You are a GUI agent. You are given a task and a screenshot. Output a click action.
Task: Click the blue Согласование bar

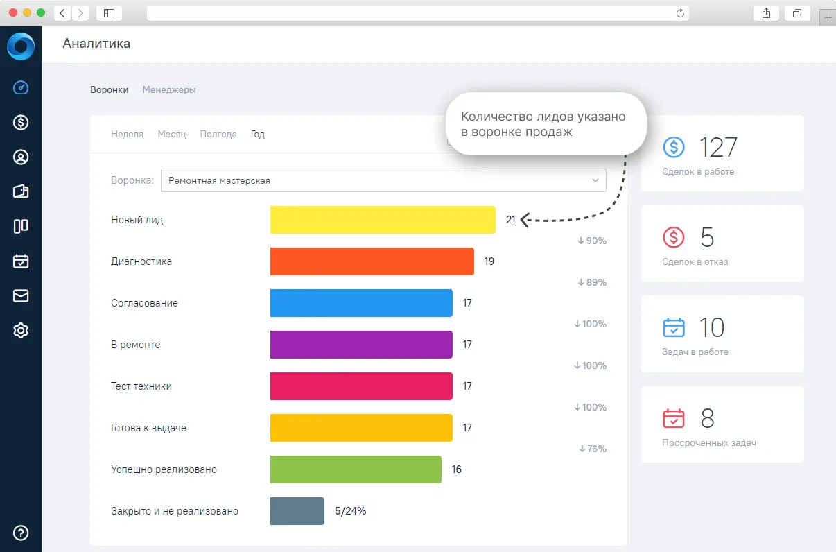coord(361,303)
